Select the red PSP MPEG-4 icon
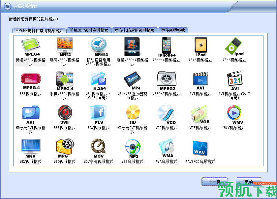Viewport: 277px width, 199px height. tap(31, 81)
